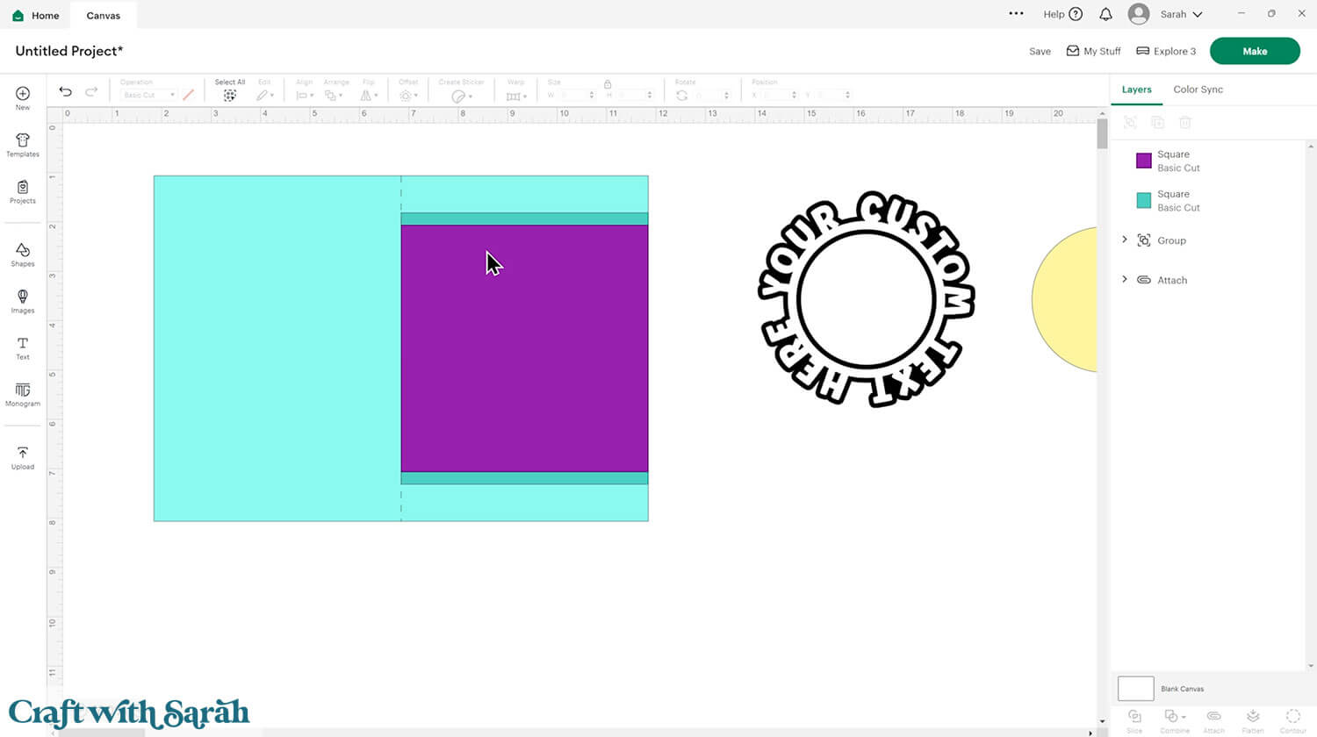1317x737 pixels.
Task: Click the Position X field
Action: click(x=780, y=95)
